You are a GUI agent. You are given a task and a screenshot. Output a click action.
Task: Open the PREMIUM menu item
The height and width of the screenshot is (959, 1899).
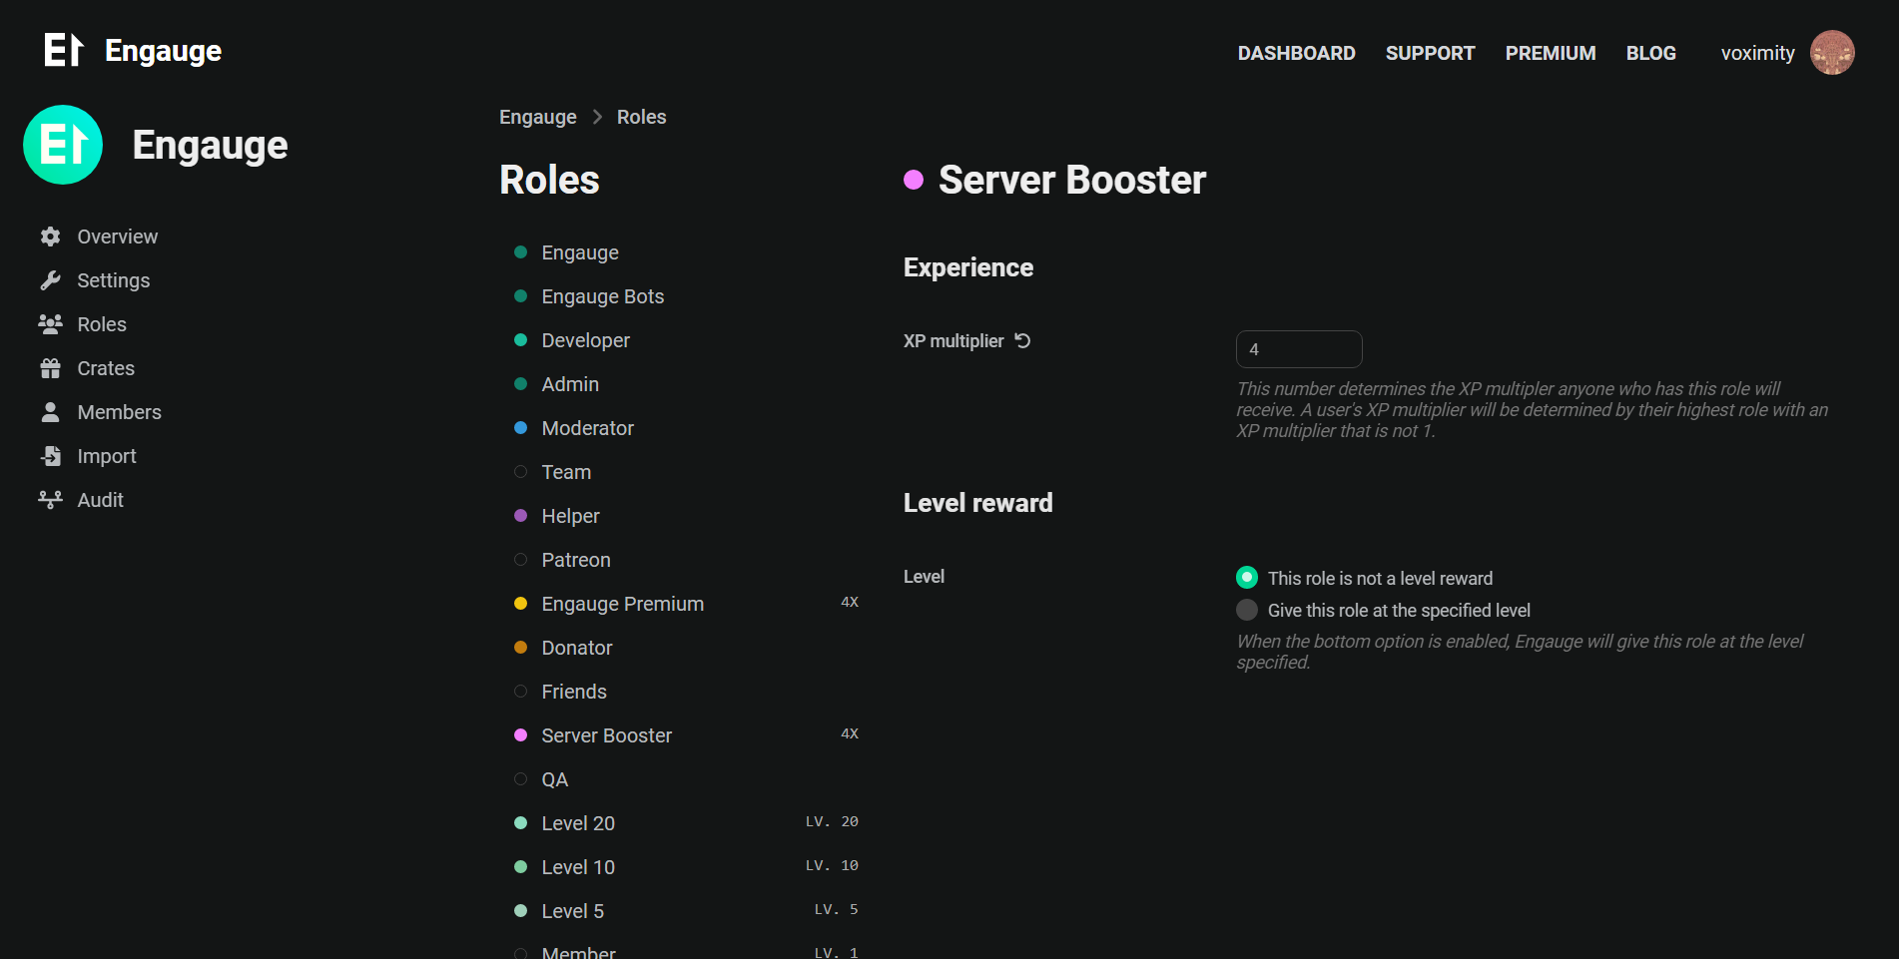click(x=1551, y=53)
